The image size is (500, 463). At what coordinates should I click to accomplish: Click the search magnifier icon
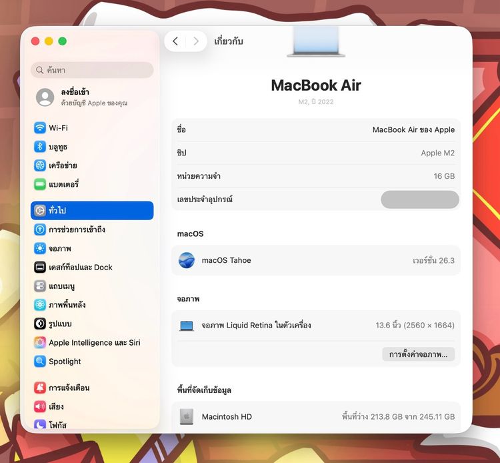39,70
